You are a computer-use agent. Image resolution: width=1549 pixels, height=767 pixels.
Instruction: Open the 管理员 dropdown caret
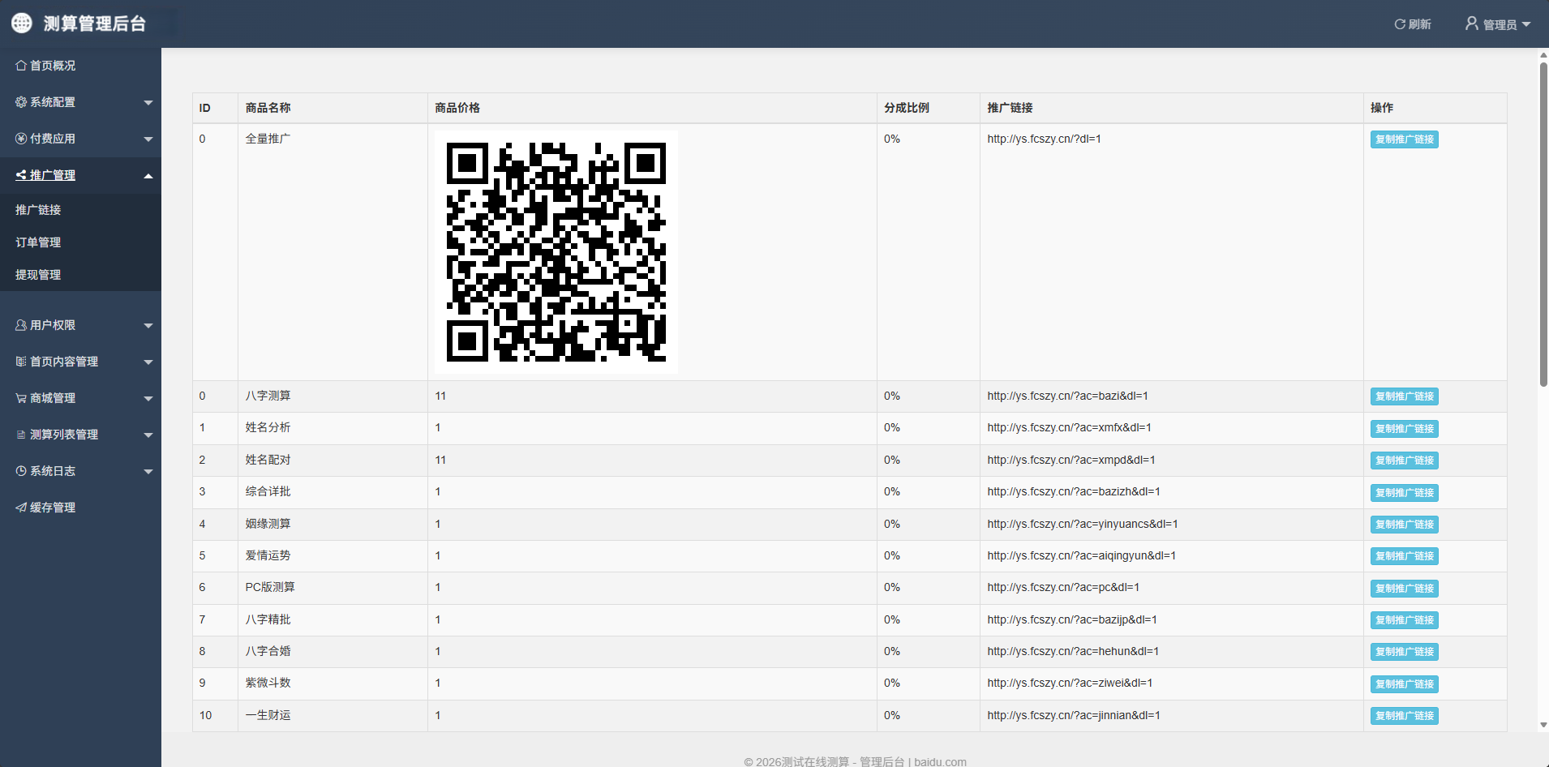pyautogui.click(x=1526, y=24)
